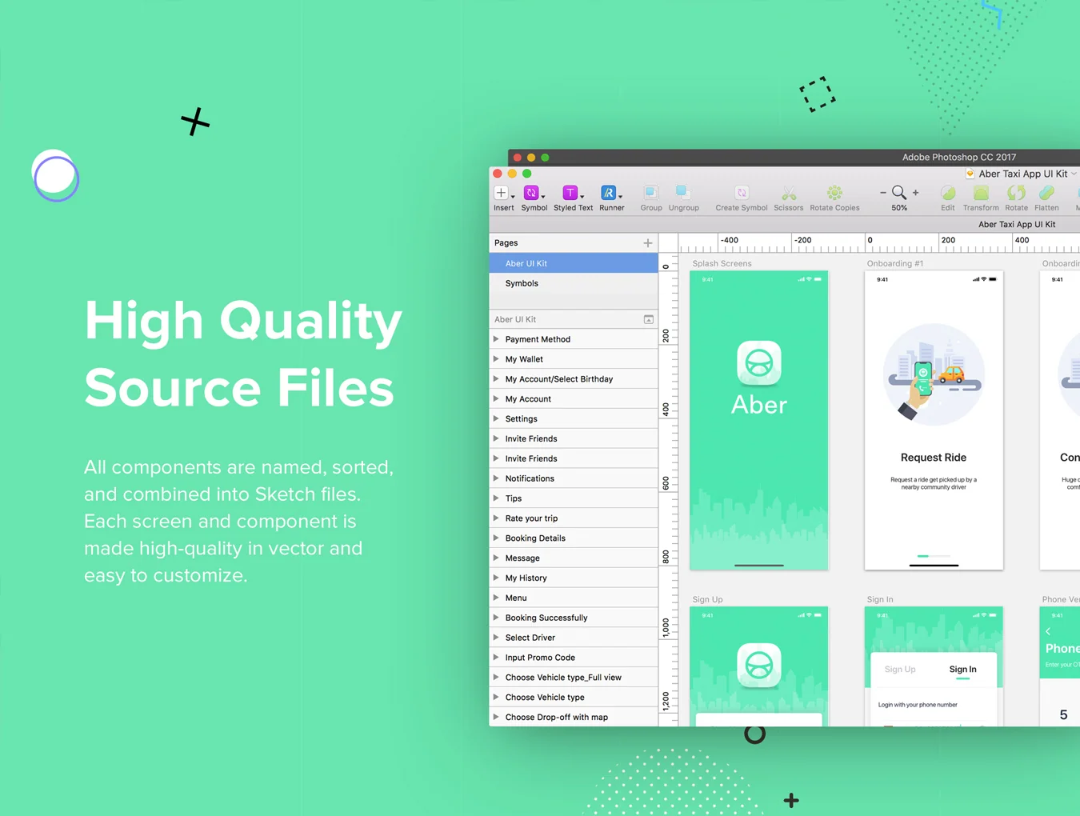Open the Transform tool

click(x=981, y=193)
